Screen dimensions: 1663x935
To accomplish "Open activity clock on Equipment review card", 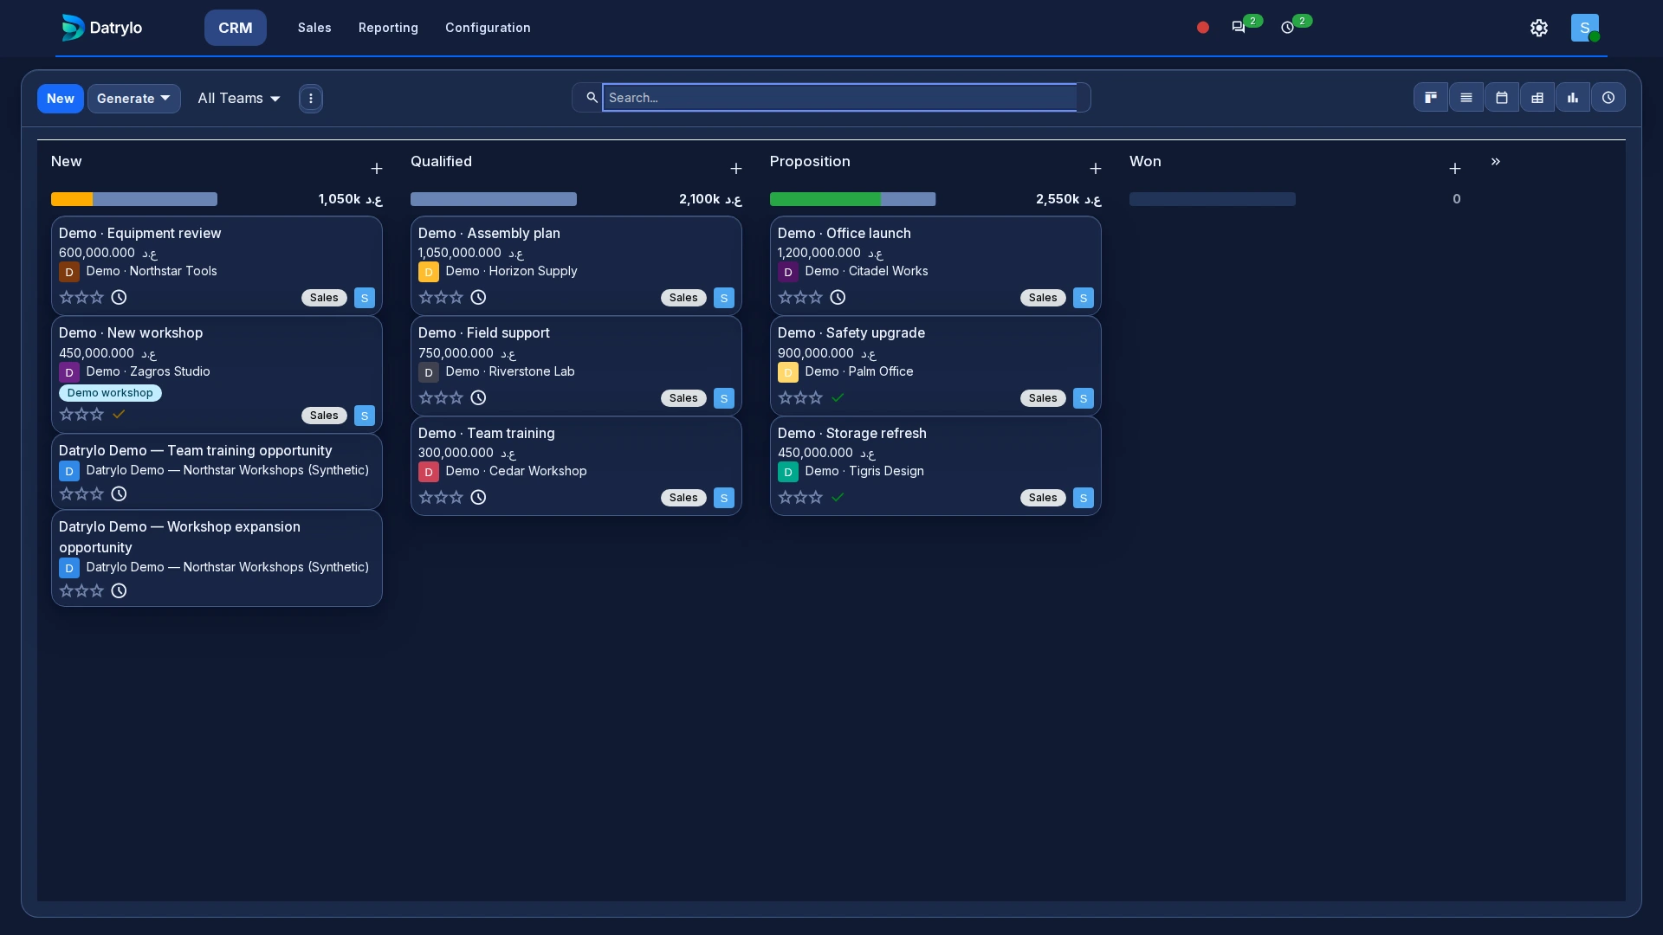I will 119,297.
